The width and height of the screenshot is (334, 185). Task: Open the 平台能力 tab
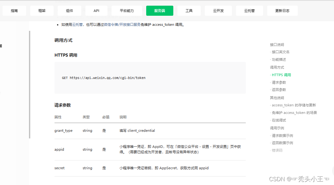click(x=127, y=11)
